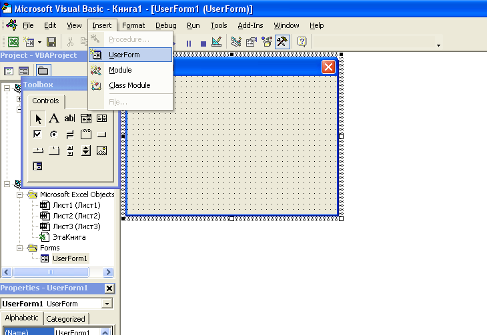
Task: Click the Reset (stop) toolbar icon
Action: [x=203, y=43]
